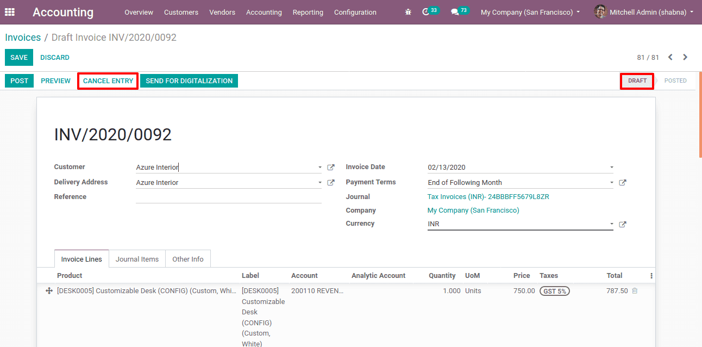Go back to Invoices breadcrumb
The height and width of the screenshot is (347, 702).
click(x=23, y=38)
